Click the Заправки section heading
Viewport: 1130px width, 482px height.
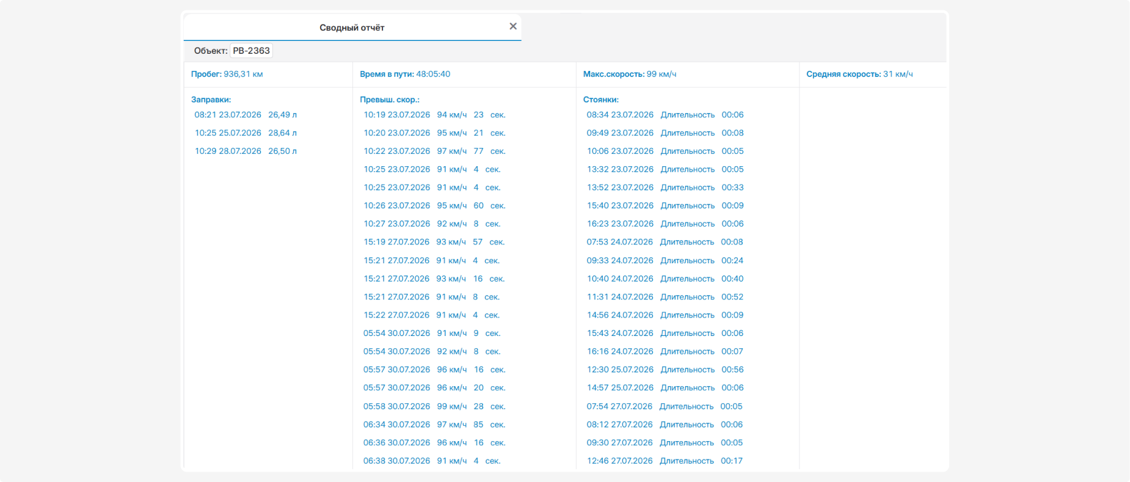211,100
